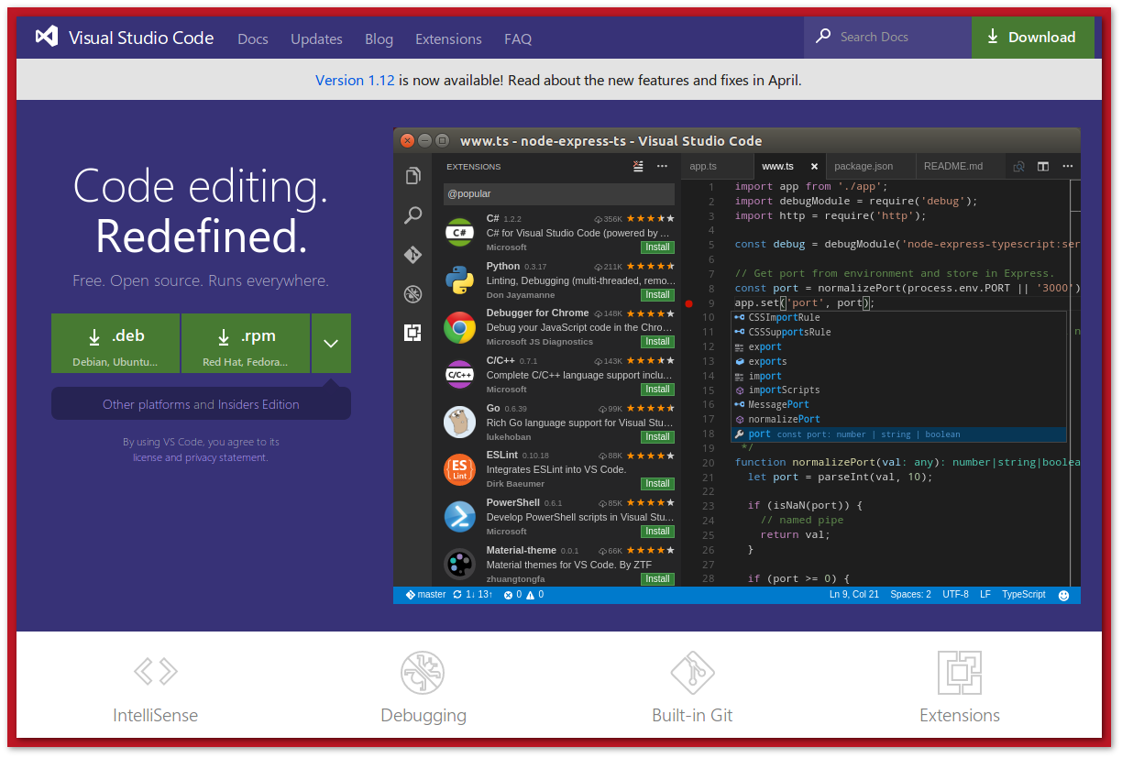Click the PowerShell extension icon
This screenshot has height=758, width=1122.
point(459,516)
